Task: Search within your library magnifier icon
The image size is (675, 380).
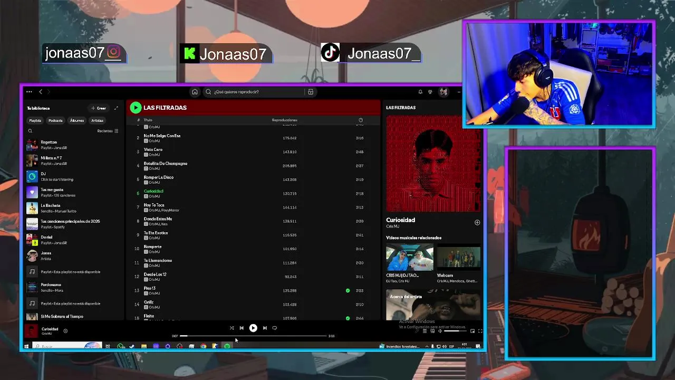Action: tap(30, 131)
